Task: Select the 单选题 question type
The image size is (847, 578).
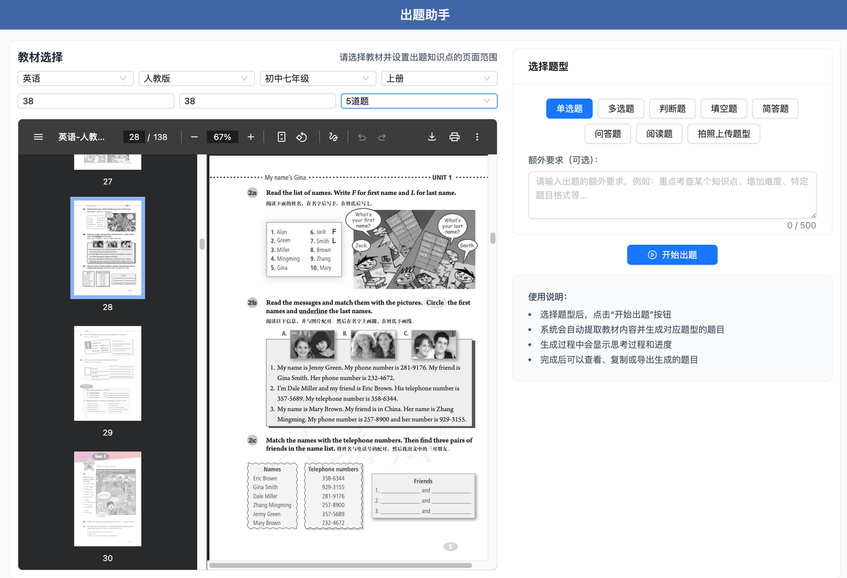Action: pos(569,109)
